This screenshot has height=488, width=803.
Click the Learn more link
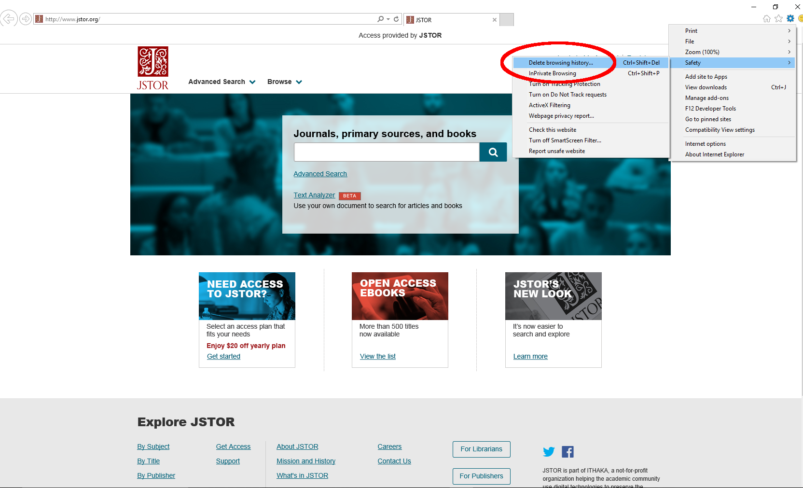pyautogui.click(x=530, y=356)
